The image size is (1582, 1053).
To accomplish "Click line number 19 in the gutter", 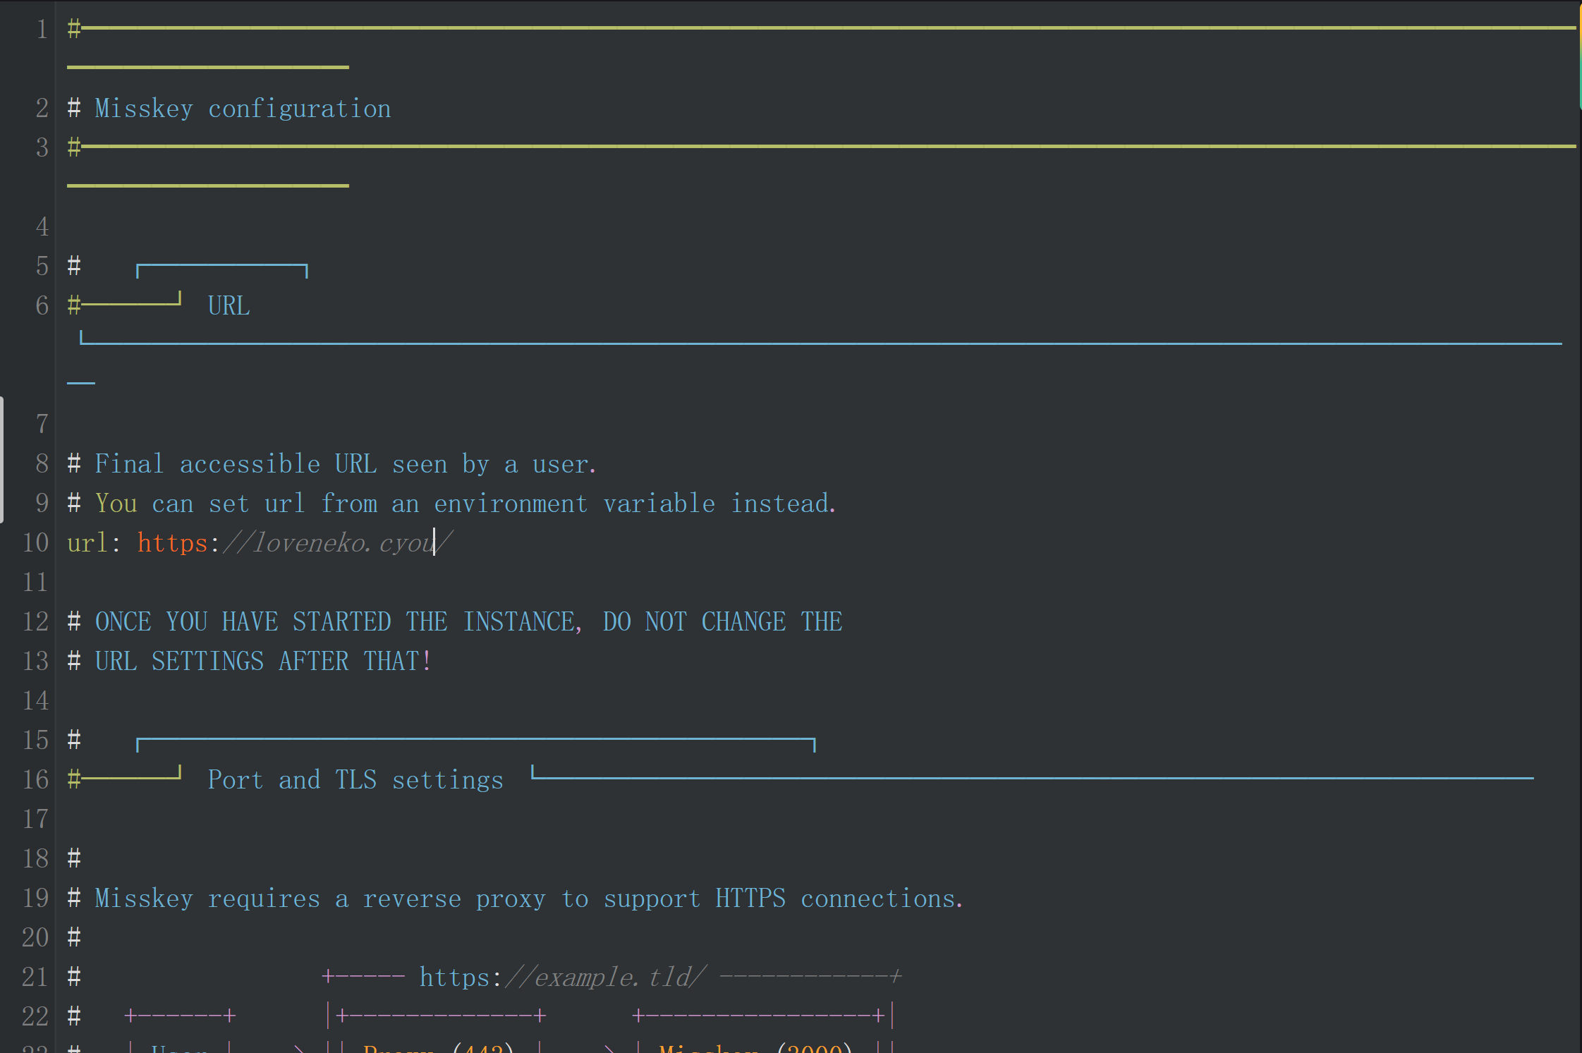I will (35, 898).
